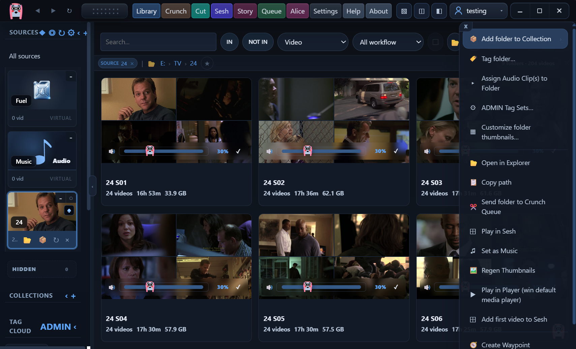Toggle the half-filled sidebar layout icon

pyautogui.click(x=439, y=11)
